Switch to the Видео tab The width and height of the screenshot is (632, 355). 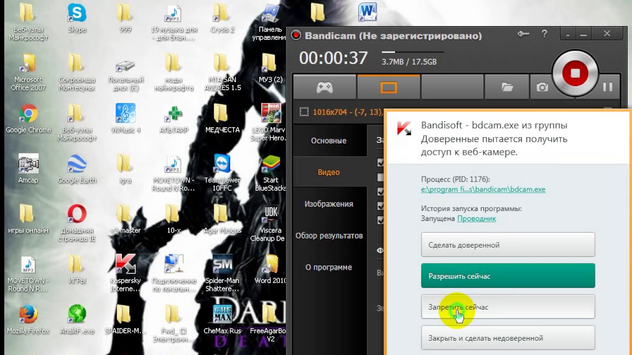(329, 172)
